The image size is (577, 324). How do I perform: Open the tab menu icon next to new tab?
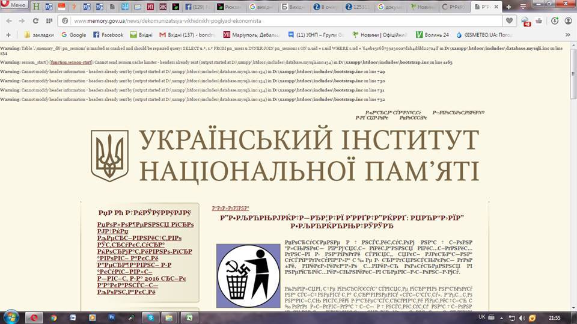tap(523, 7)
